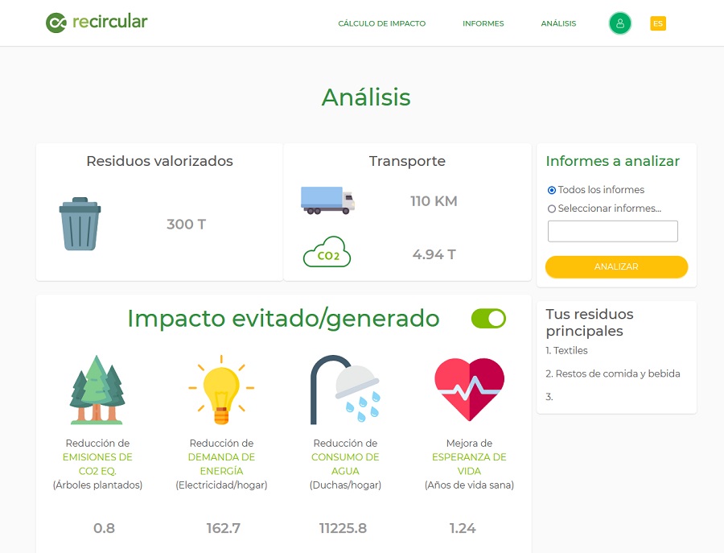
Task: Click (Años de vida sana) caption
Action: pyautogui.click(x=469, y=485)
